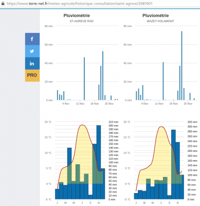
Task: Click the 53 mm tallest bar in ST-AGREVE chart
Action: coord(103,76)
